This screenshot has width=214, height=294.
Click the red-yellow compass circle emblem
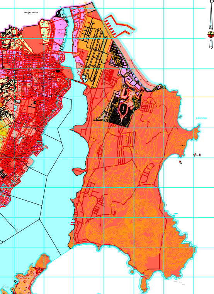click(x=211, y=35)
